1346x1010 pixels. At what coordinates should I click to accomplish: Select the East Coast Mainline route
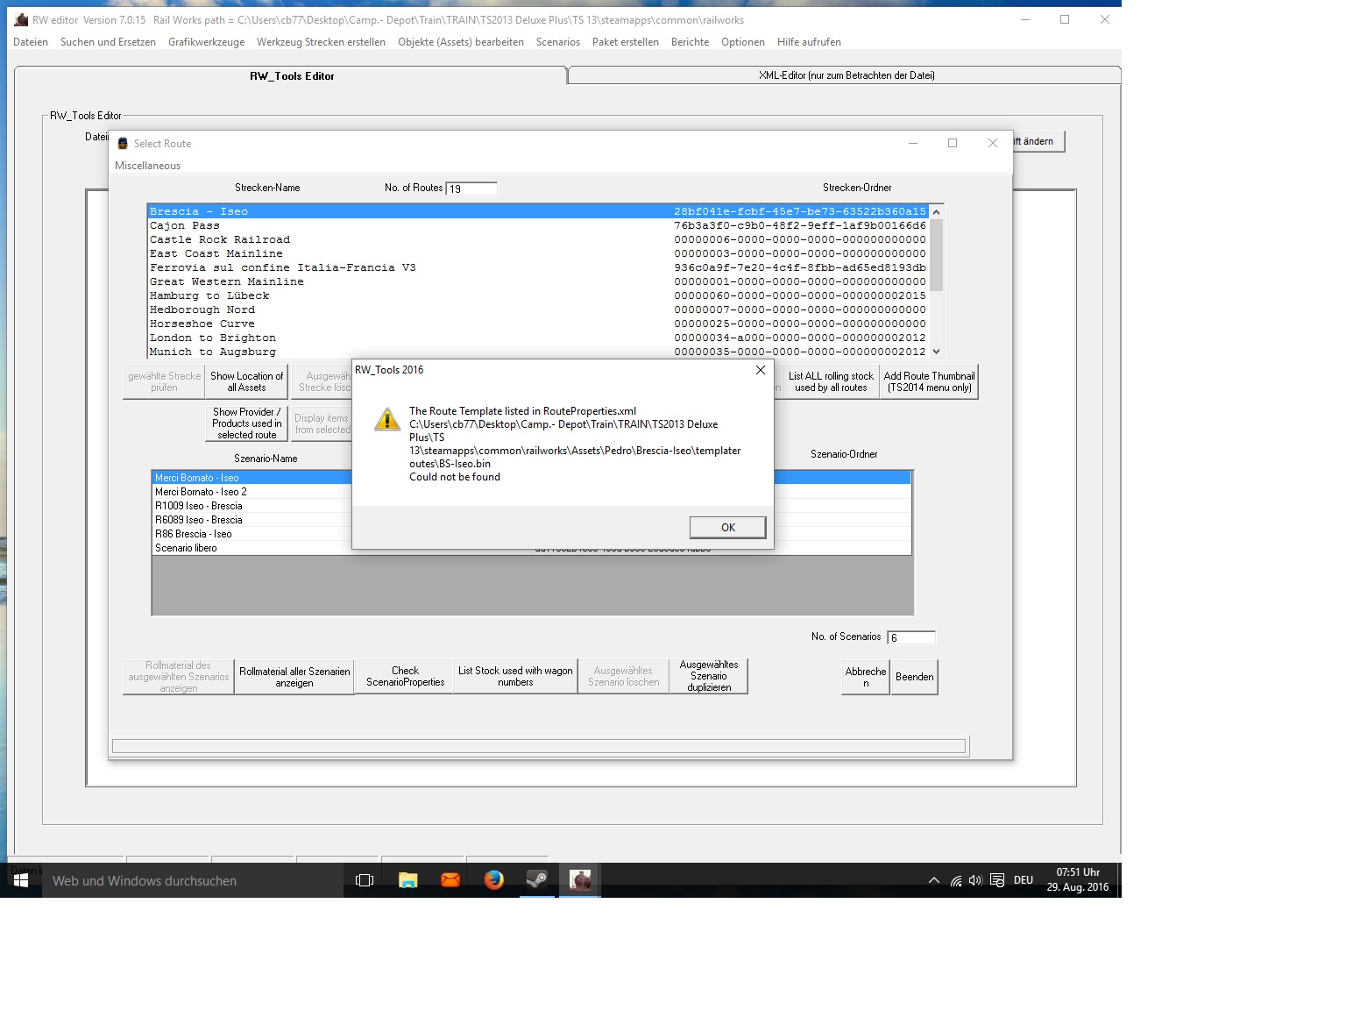click(x=537, y=253)
